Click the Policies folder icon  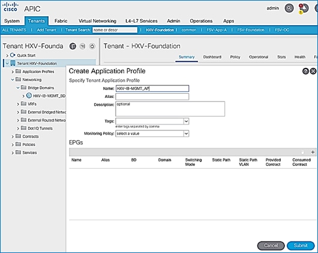18,144
